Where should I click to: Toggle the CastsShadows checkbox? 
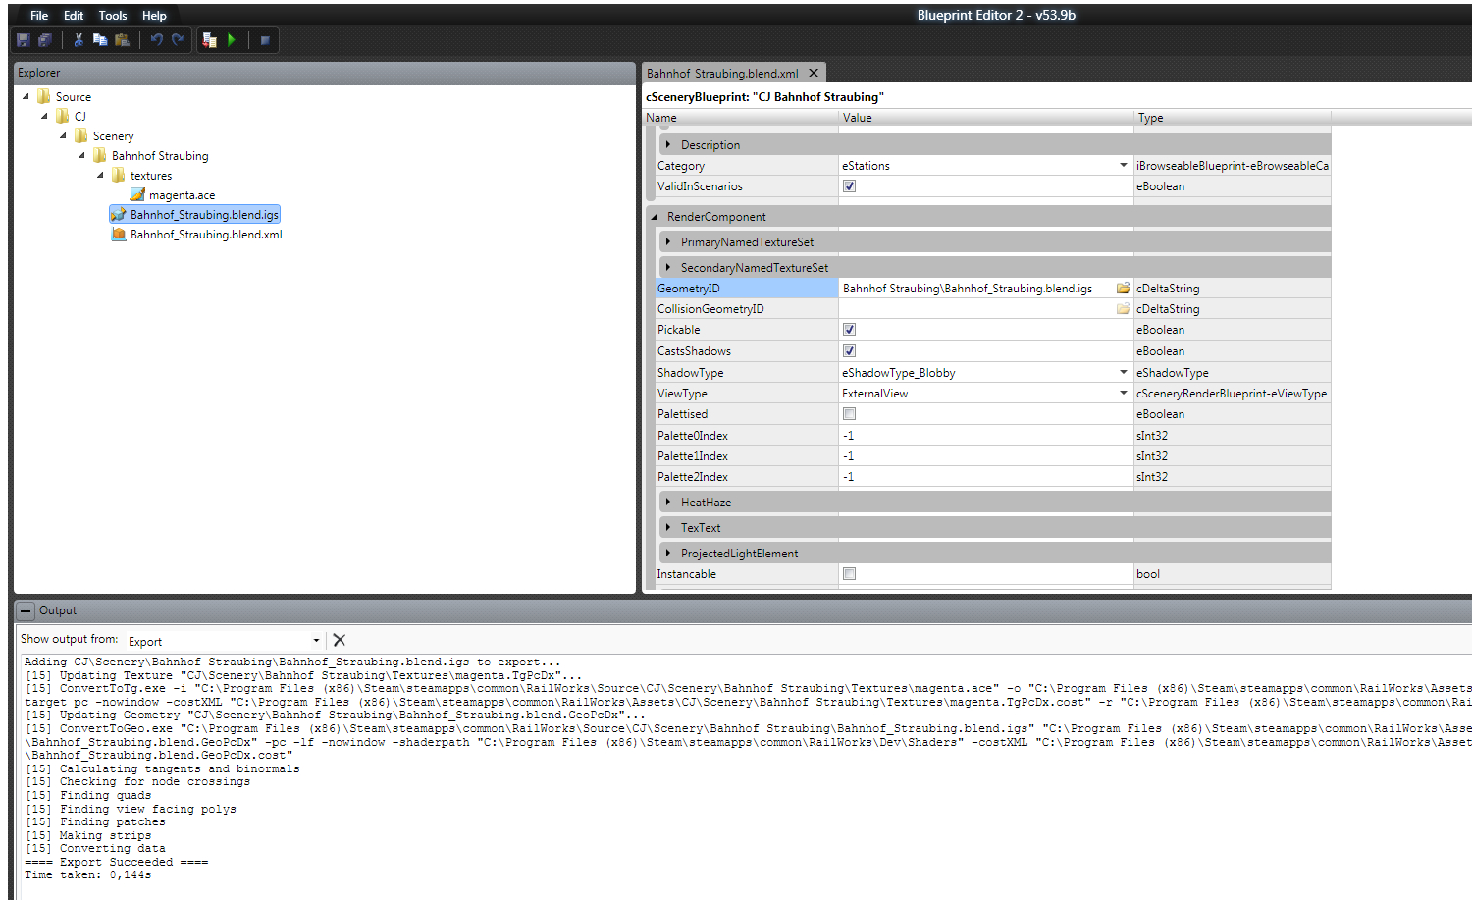[849, 351]
